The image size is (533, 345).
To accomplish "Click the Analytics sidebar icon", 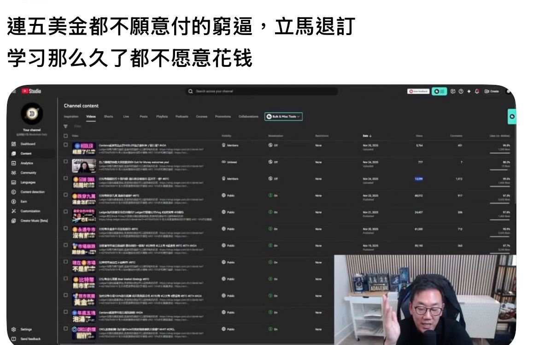I will click(x=13, y=163).
